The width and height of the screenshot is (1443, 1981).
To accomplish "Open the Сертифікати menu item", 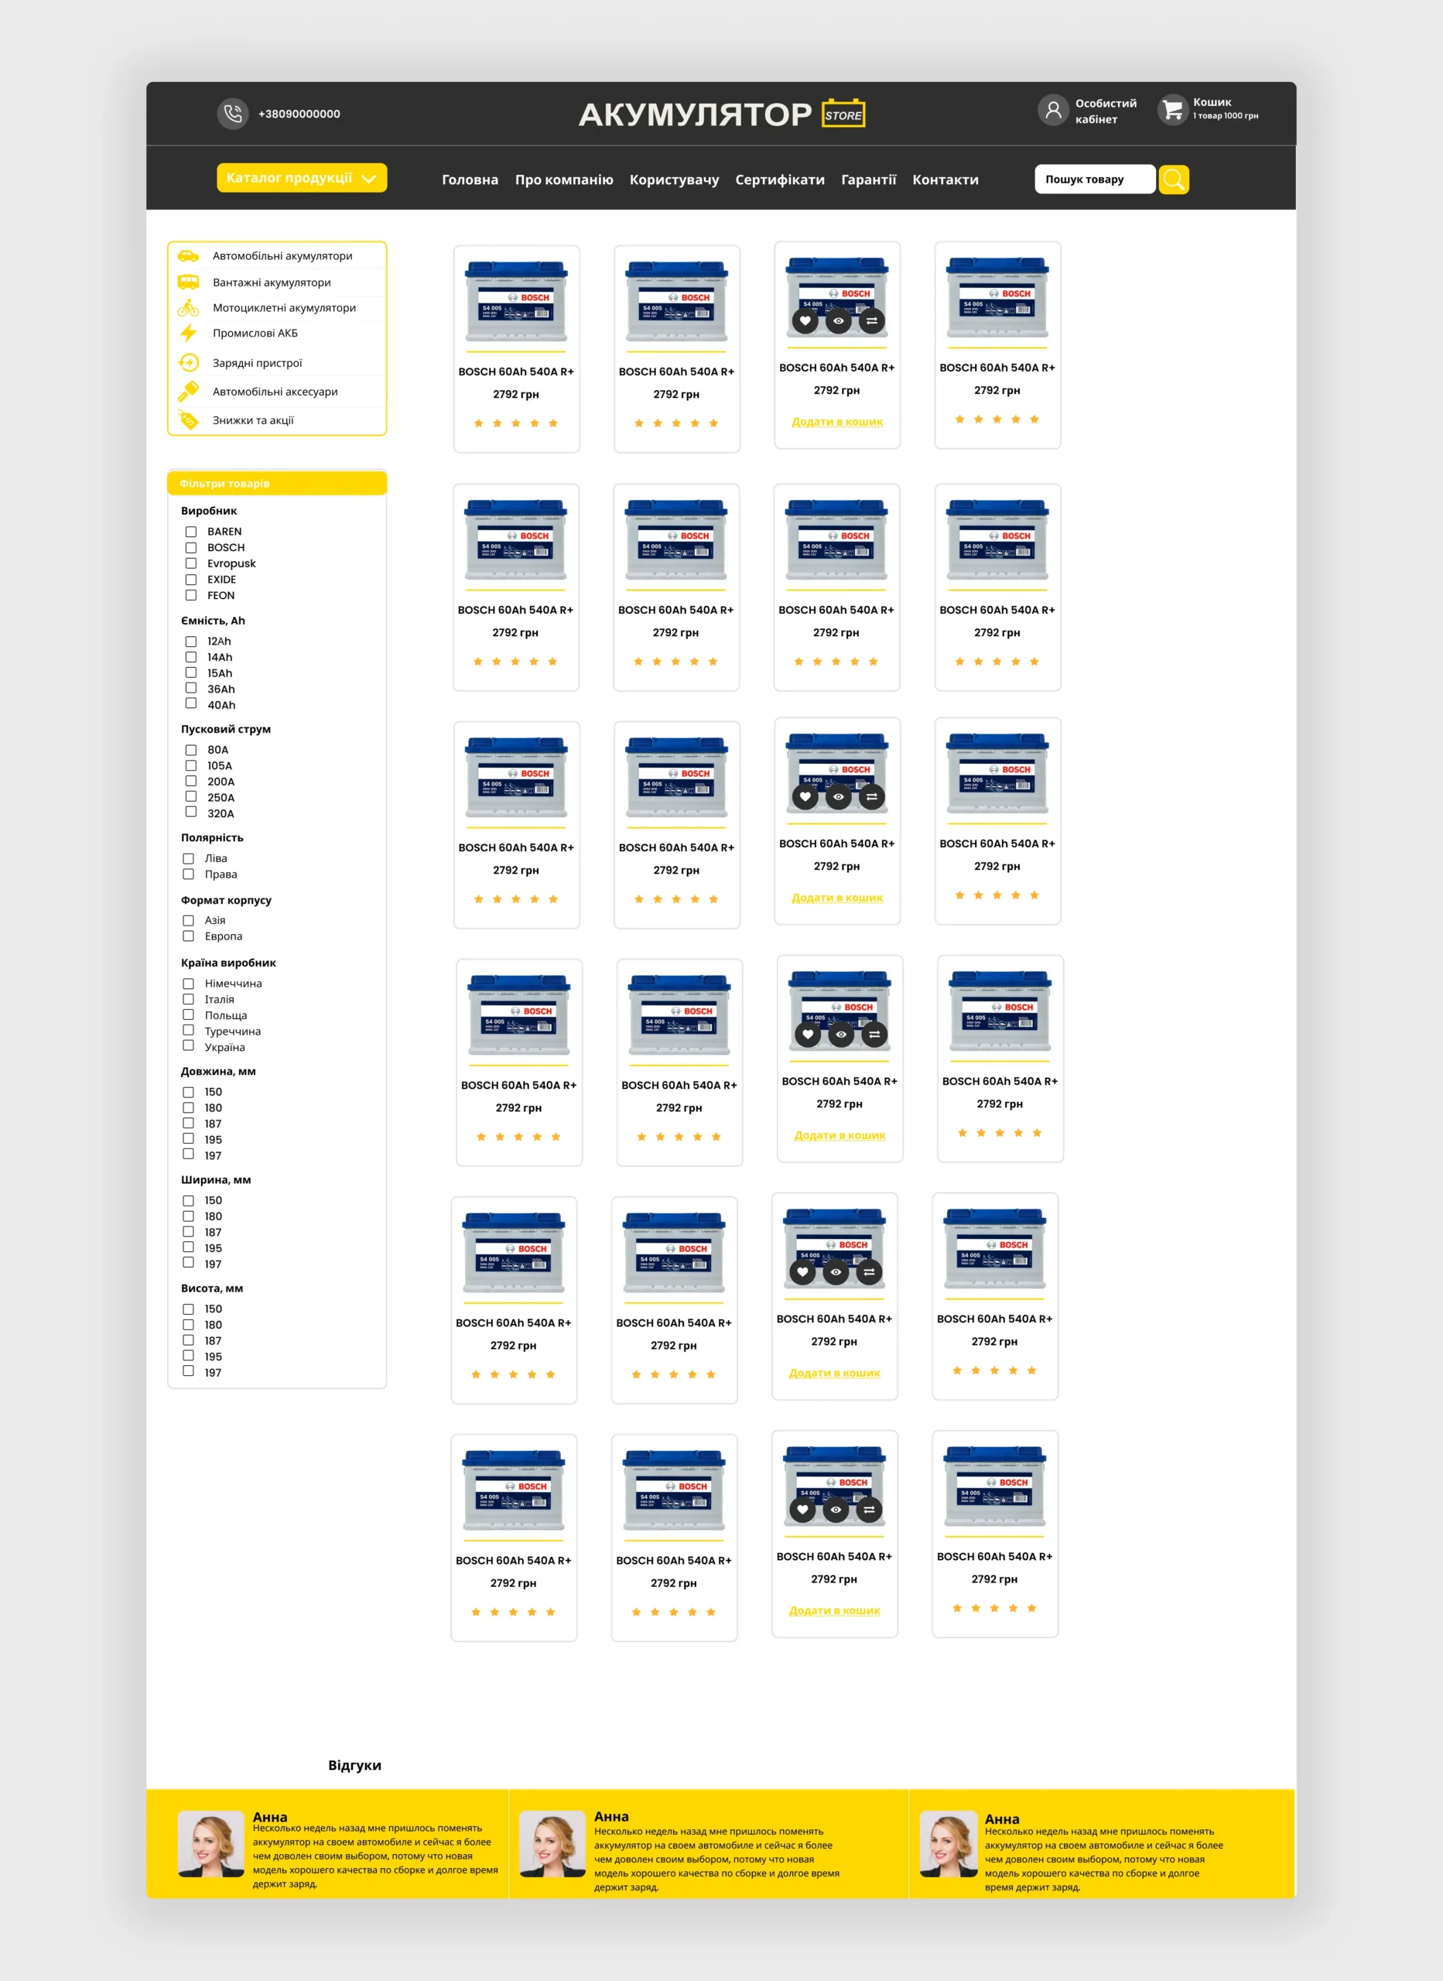I will click(780, 180).
